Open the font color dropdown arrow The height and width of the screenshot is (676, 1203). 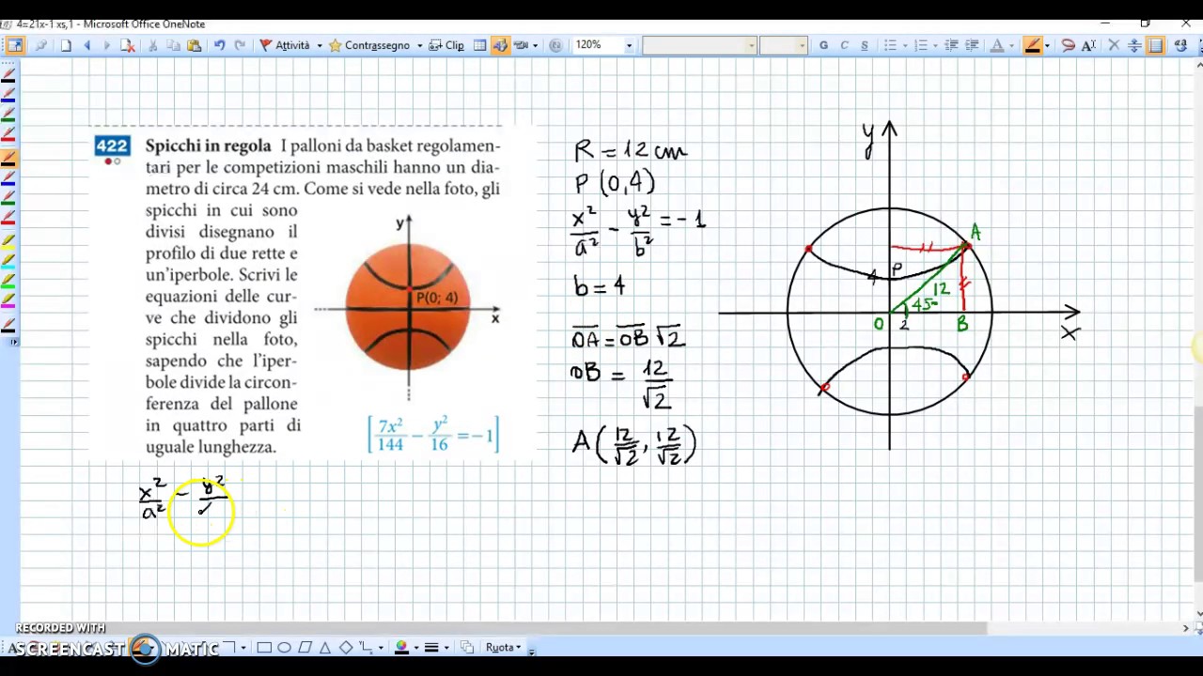pos(1011,45)
